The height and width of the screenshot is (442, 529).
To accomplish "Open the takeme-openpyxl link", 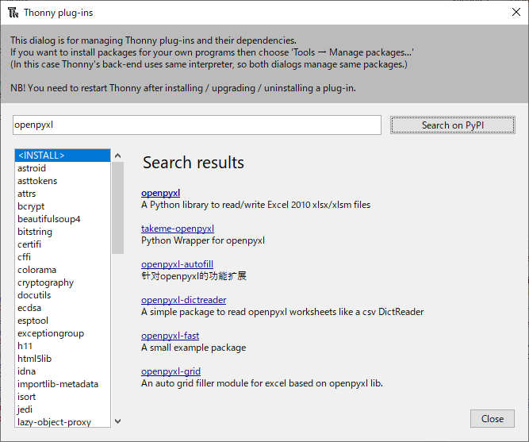I will 178,229.
